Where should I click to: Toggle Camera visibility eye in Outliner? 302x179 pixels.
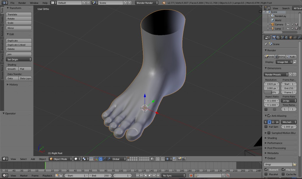pyautogui.click(x=288, y=24)
